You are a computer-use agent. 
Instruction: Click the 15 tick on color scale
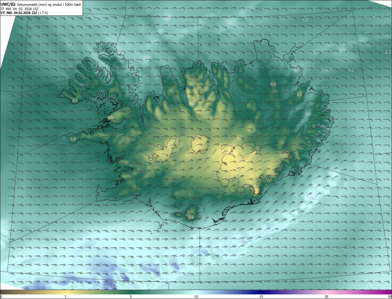click(261, 297)
